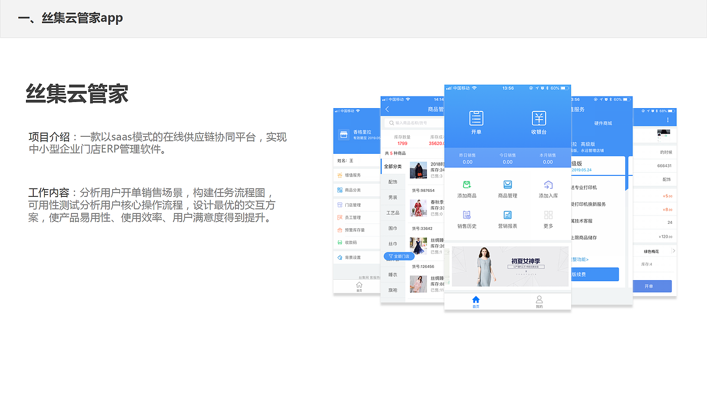707x397 pixels.
Task: Open 添加入库 stock-in icon
Action: [x=548, y=185]
